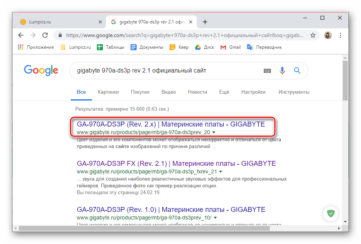Image resolution: width=361 pixels, height=244 pixels.
Task: Open GA-970A-DS3P (Rev. 1.0) result link
Action: point(171,210)
